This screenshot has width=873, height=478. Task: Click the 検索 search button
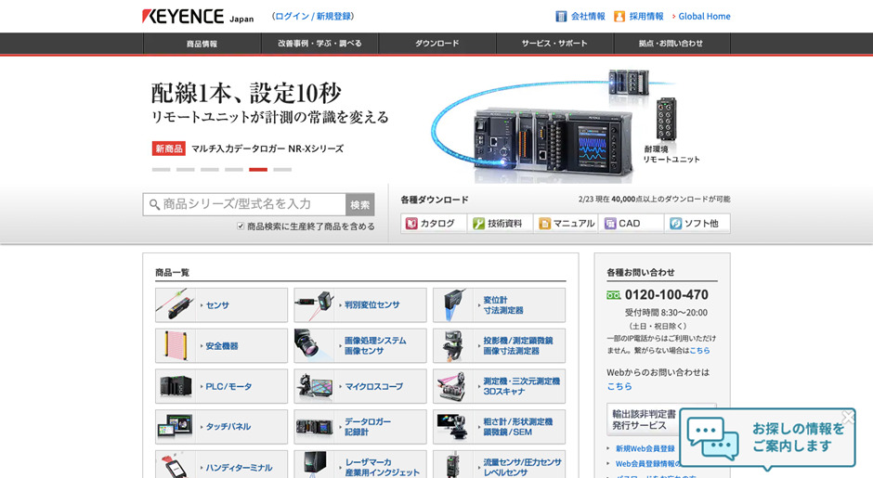tap(359, 205)
